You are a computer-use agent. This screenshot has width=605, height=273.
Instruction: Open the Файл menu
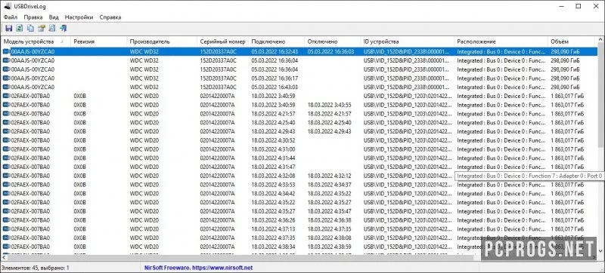(x=11, y=17)
